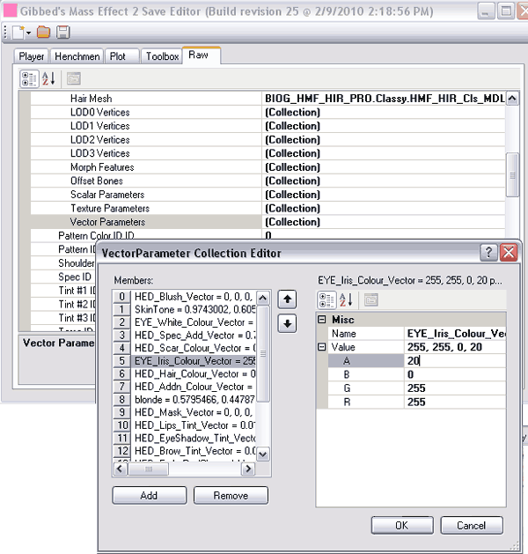Click the help question mark button in Collection Editor
Image resolution: width=528 pixels, height=554 pixels.
488,253
